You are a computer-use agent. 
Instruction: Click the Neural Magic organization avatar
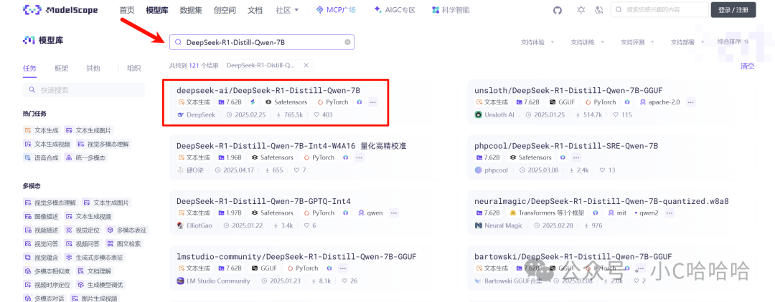point(478,225)
